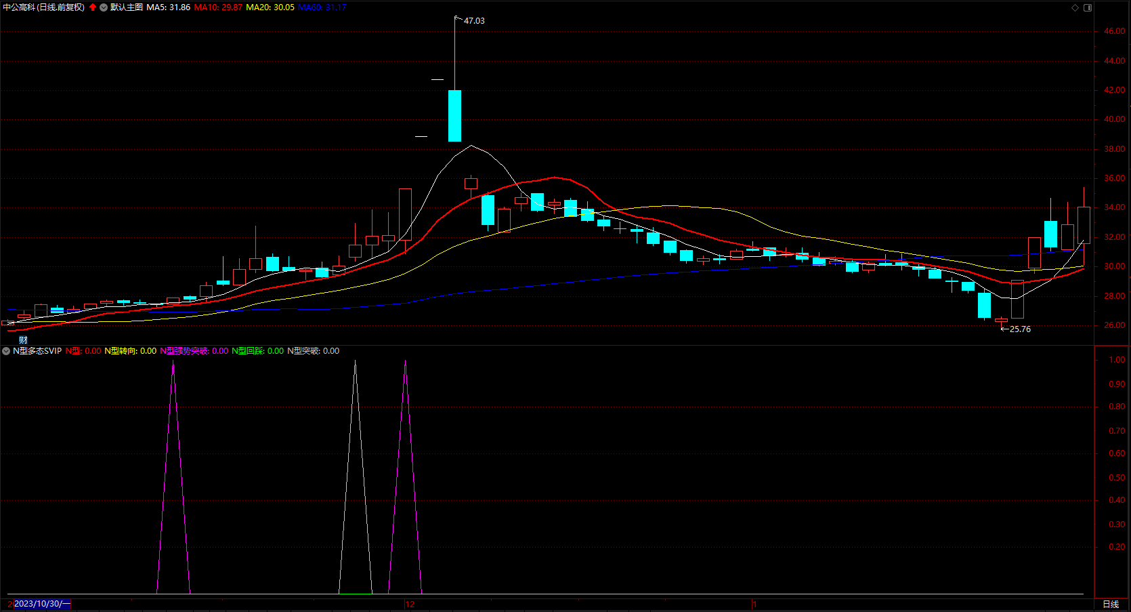Image resolution: width=1131 pixels, height=612 pixels.
Task: Click the tall cyan candle below 47.03
Action: click(454, 116)
